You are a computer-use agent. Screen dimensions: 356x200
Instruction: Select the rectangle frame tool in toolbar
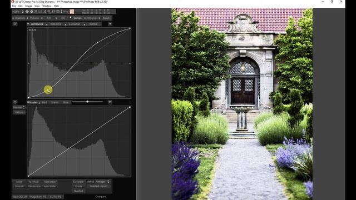40,11
